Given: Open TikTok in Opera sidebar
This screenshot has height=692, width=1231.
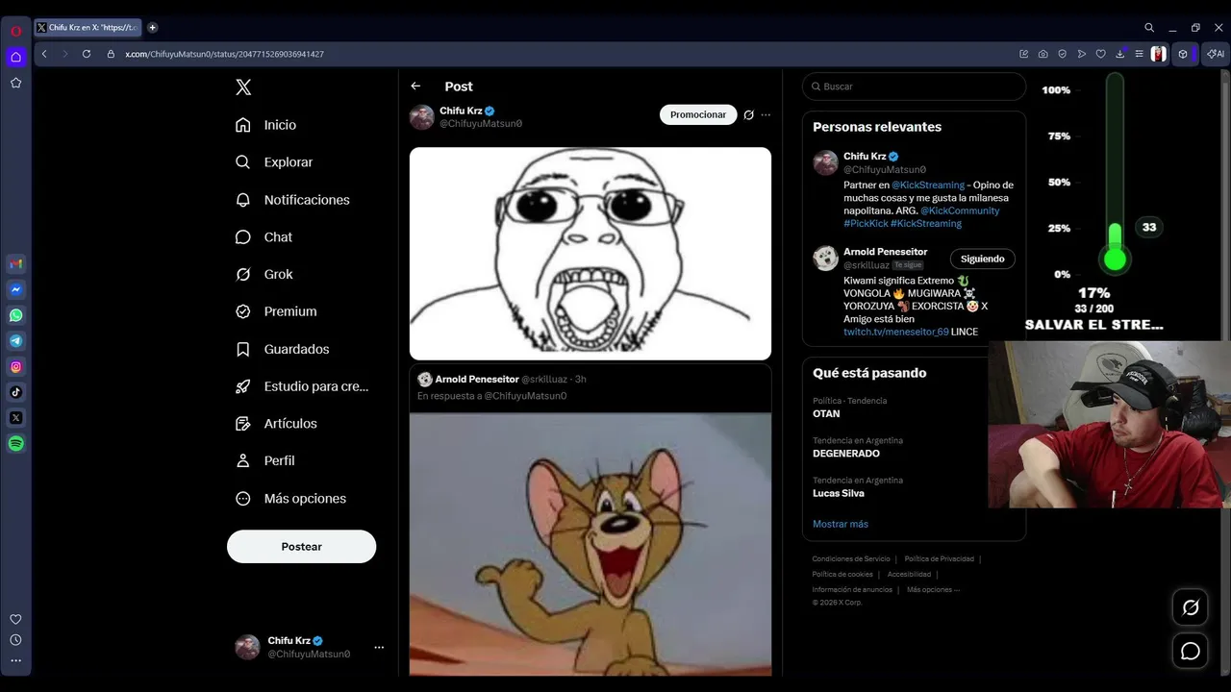Looking at the screenshot, I should click(15, 392).
